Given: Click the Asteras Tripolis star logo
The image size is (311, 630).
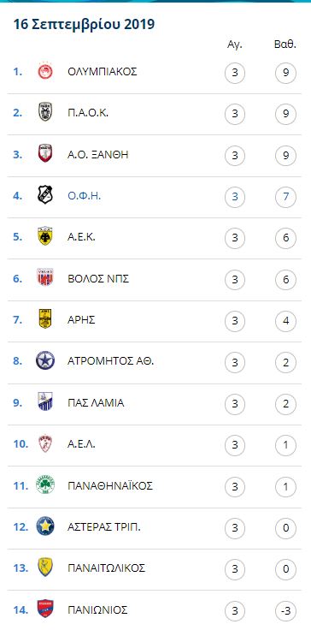Looking at the screenshot, I should click(x=45, y=526).
